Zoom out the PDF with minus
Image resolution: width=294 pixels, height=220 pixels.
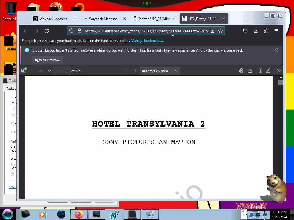pyautogui.click(x=127, y=71)
